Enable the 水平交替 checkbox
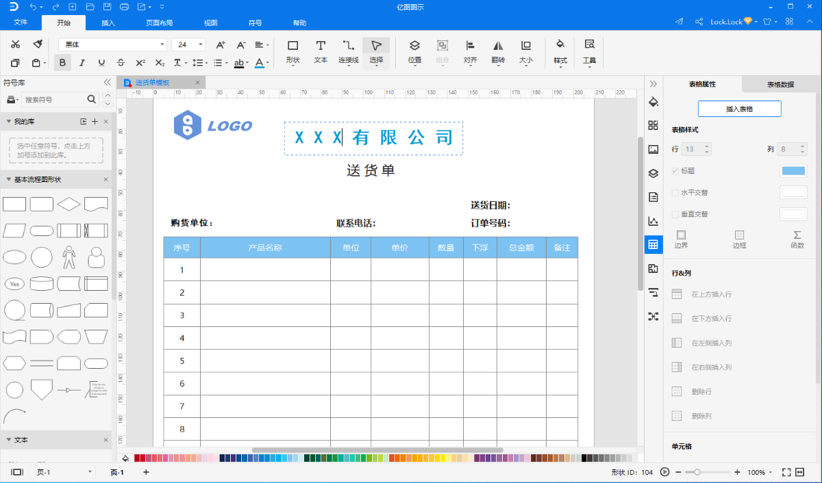The image size is (822, 483). pyautogui.click(x=675, y=193)
